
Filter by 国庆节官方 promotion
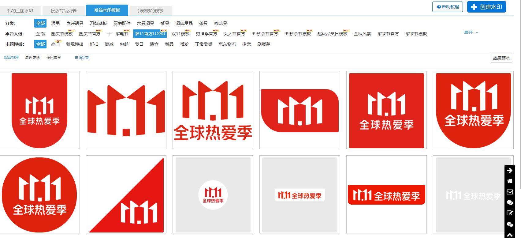point(90,34)
